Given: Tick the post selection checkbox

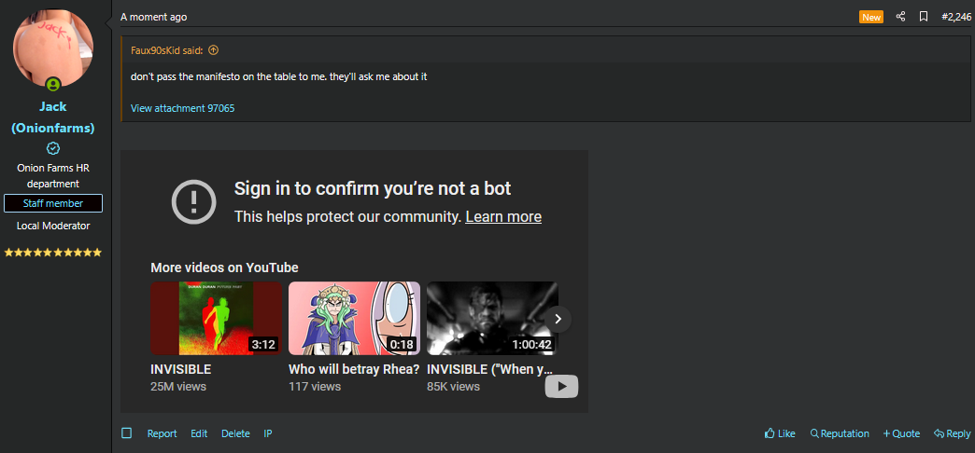Looking at the screenshot, I should tap(127, 433).
